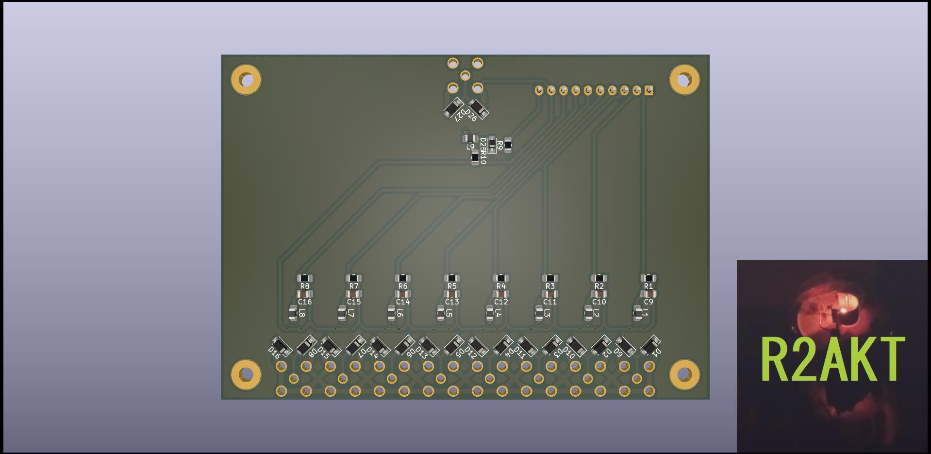Click the R2AKT logo thumbnail
Viewport: 931px width, 454px height.
point(832,356)
